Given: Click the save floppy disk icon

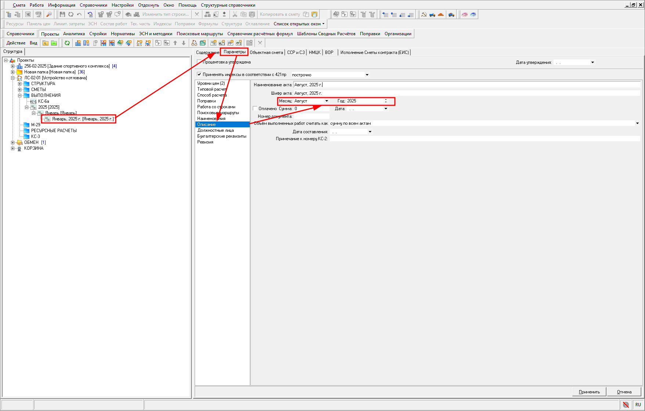Looking at the screenshot, I should pyautogui.click(x=62, y=14).
